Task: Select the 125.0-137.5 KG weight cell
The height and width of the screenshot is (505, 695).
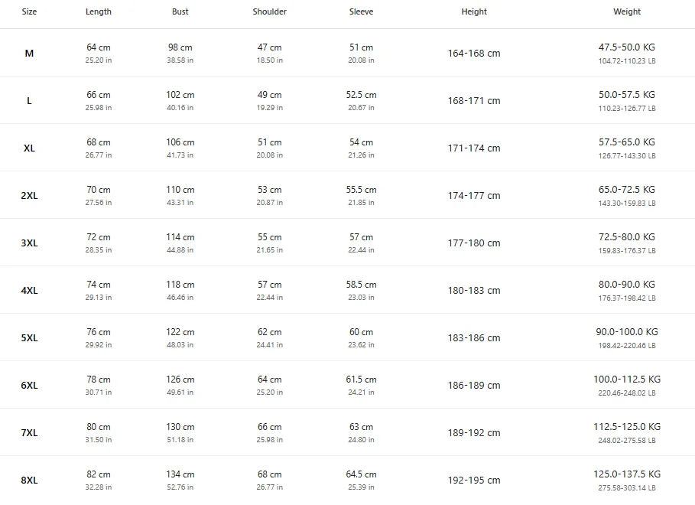Action: [x=627, y=474]
